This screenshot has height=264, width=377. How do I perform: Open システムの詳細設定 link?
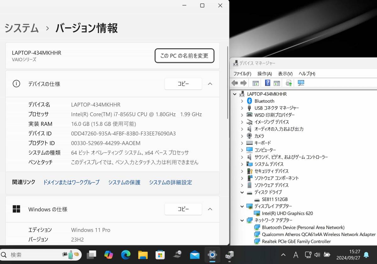click(170, 182)
